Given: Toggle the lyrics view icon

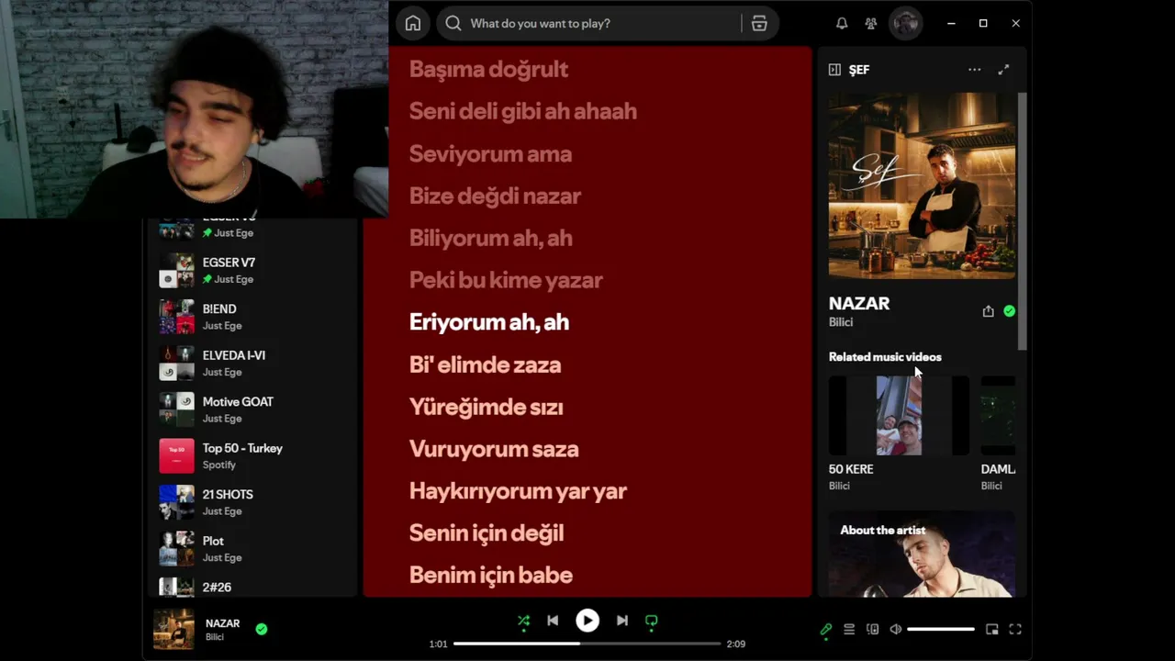Looking at the screenshot, I should point(826,630).
